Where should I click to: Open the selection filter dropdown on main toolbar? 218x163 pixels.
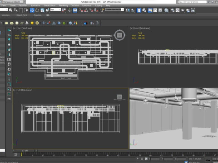click(4, 10)
